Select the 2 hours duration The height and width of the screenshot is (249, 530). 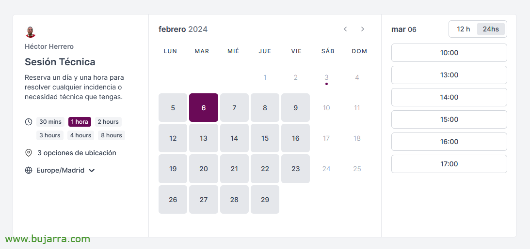[108, 122]
